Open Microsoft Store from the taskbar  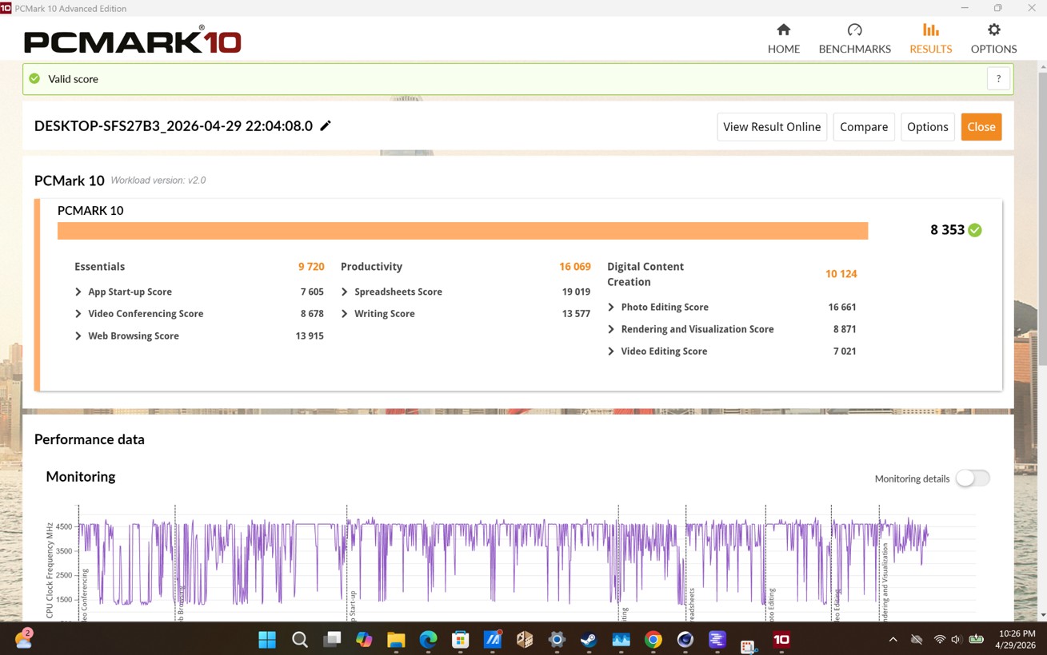pos(460,639)
